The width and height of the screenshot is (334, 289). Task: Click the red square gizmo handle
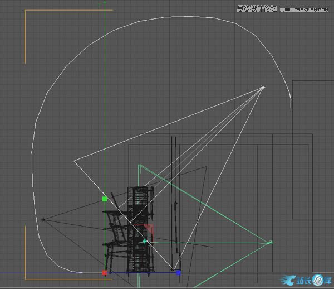(x=105, y=273)
